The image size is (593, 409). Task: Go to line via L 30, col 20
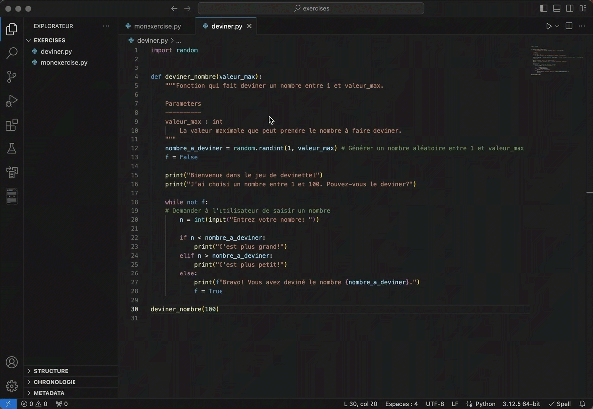pos(361,404)
